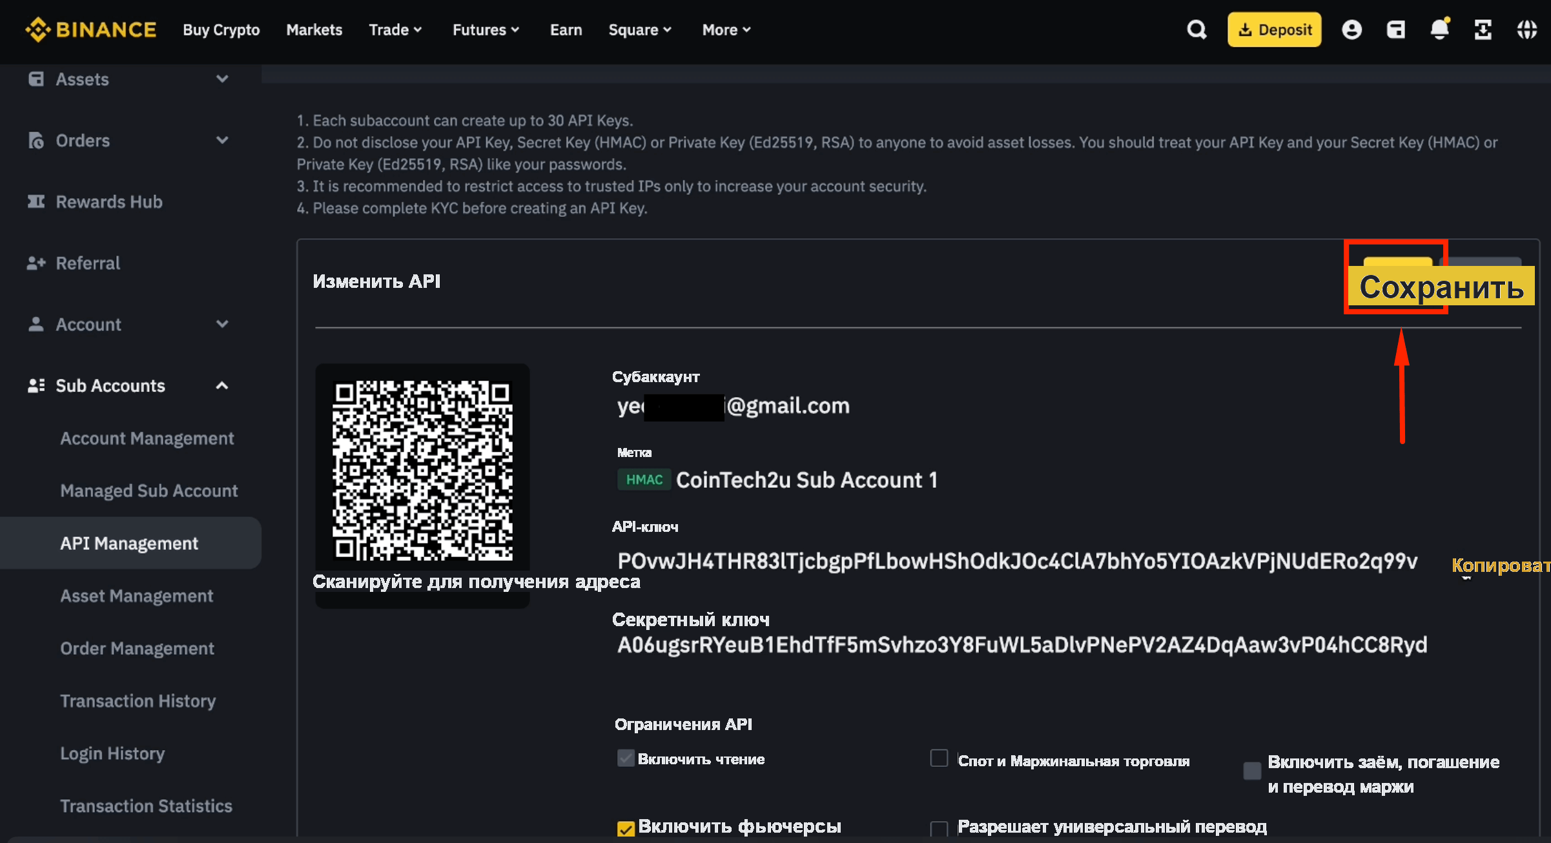Open the Markets page
Screen dimensions: 1551x843
tap(314, 30)
